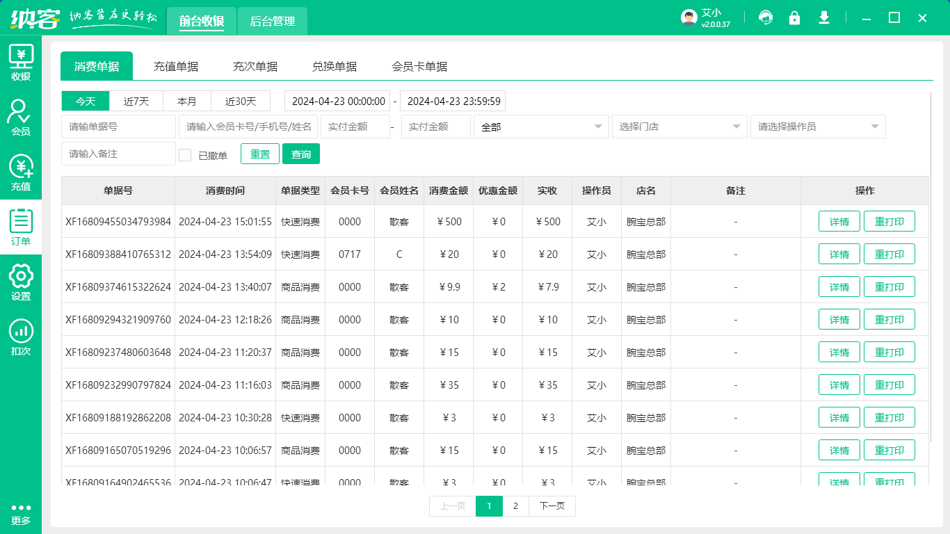Click the 请输入单据号 input field
This screenshot has height=534, width=950.
pyautogui.click(x=118, y=127)
